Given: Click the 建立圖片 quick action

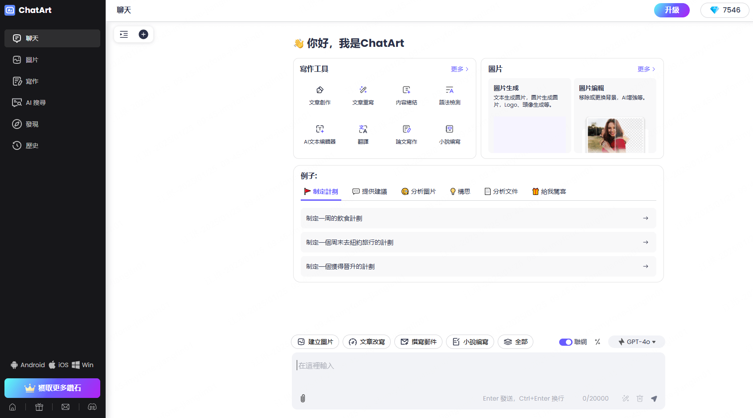Looking at the screenshot, I should (315, 342).
